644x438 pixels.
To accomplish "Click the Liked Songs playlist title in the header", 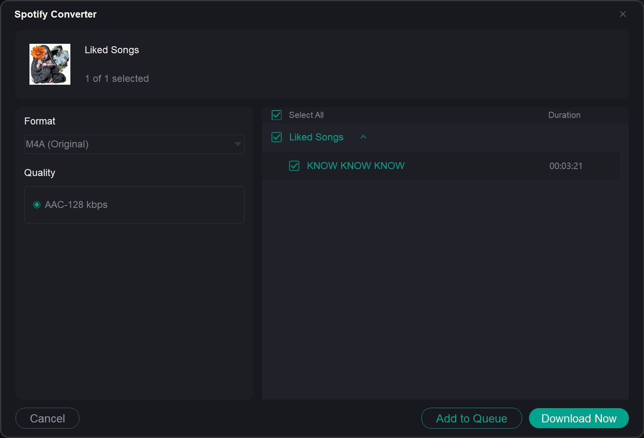I will click(112, 50).
